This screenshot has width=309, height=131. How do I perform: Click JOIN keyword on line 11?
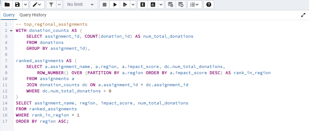click(32, 85)
